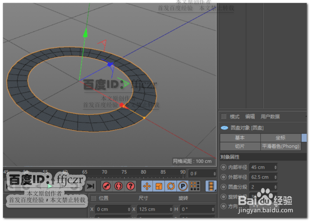Open keyframe selection question-mark icon

131,186
